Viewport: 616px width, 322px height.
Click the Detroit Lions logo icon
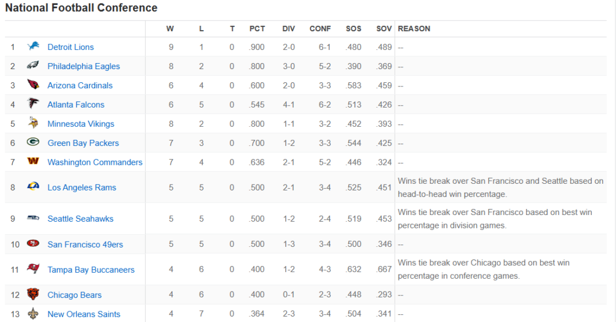click(x=33, y=46)
